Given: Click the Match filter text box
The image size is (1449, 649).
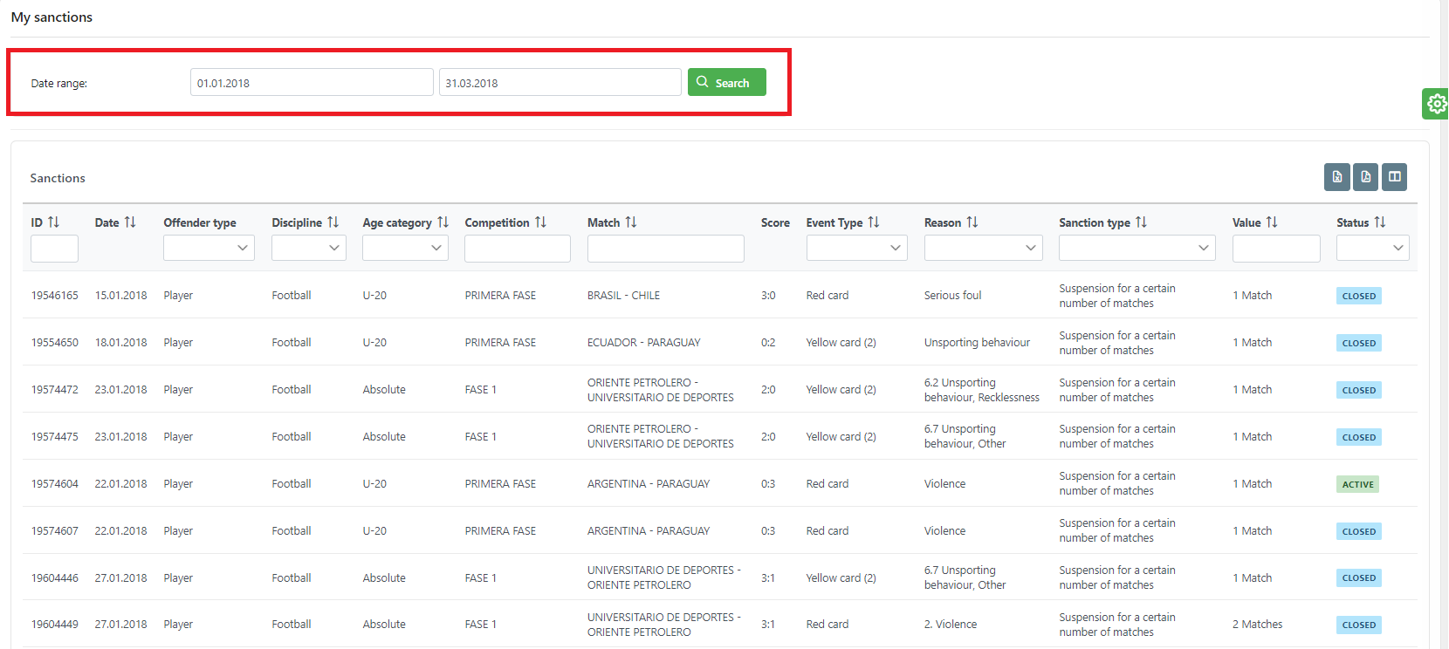Looking at the screenshot, I should click(665, 249).
